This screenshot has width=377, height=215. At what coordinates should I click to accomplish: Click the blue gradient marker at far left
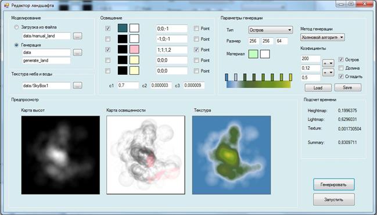227,77
